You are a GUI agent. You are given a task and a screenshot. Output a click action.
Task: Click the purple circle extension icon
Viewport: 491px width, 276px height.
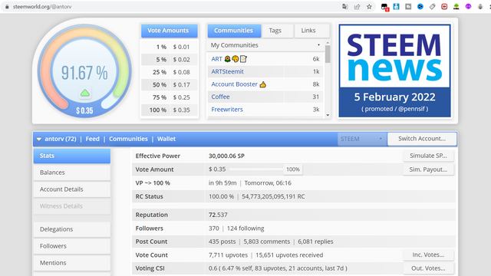pyautogui.click(x=468, y=7)
